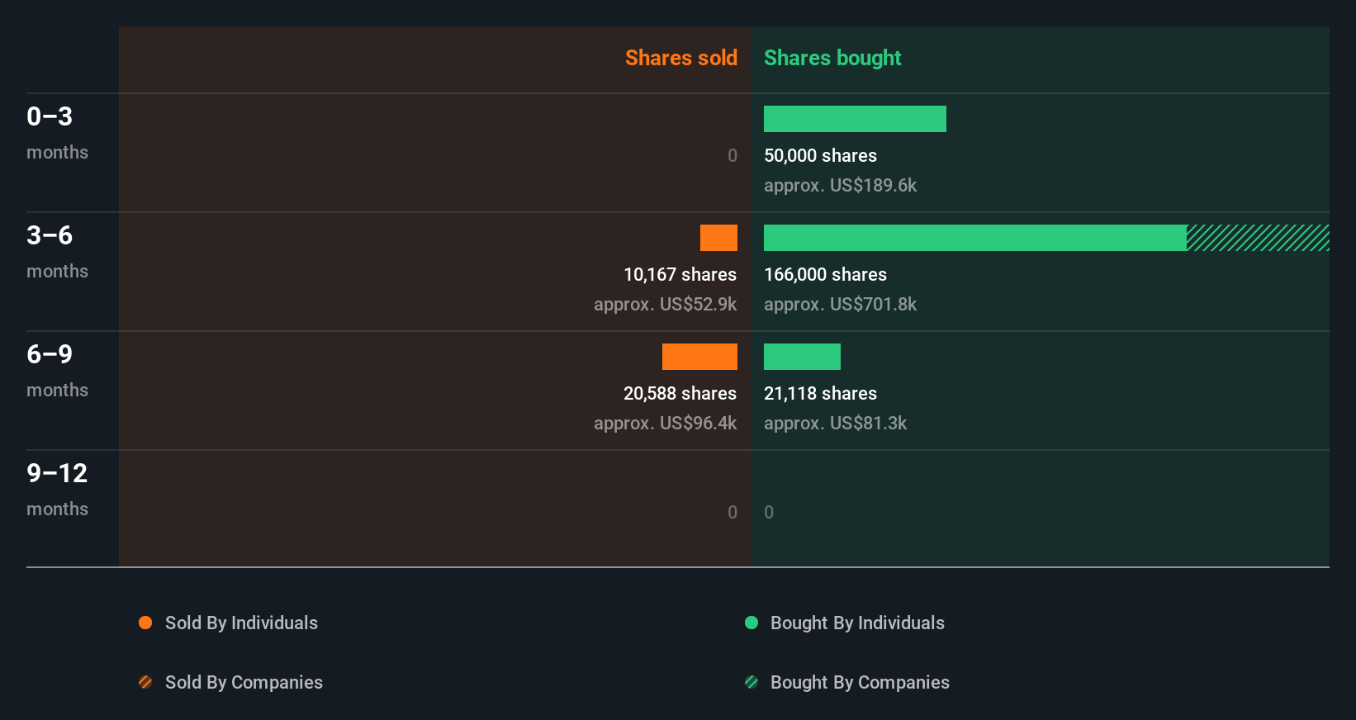Viewport: 1356px width, 720px height.
Task: Select the Shares bought column header
Action: click(832, 58)
